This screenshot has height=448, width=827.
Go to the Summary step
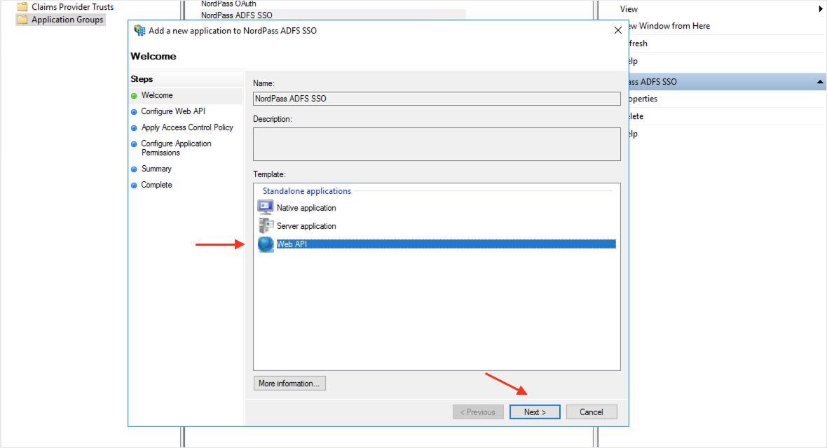click(156, 169)
